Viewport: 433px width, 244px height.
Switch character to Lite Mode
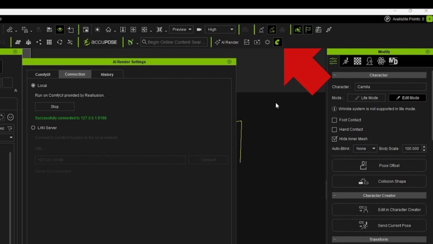click(x=367, y=98)
